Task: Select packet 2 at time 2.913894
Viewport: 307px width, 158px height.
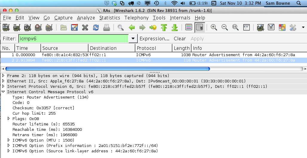Action: pos(153,60)
